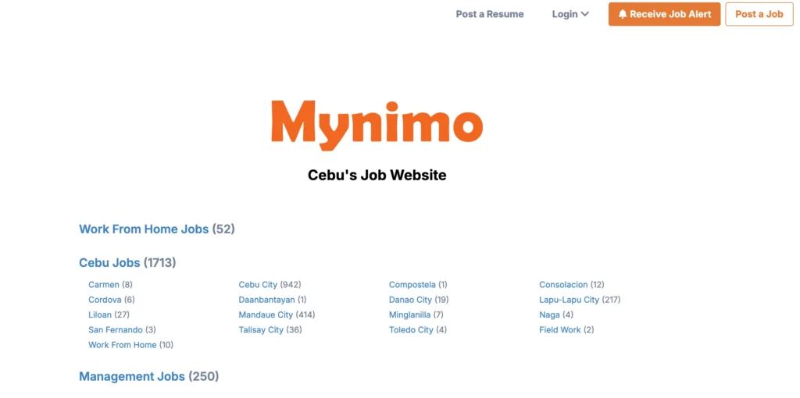Open the Work From Home Jobs heading link
Image resolution: width=800 pixels, height=398 pixels.
tap(144, 229)
